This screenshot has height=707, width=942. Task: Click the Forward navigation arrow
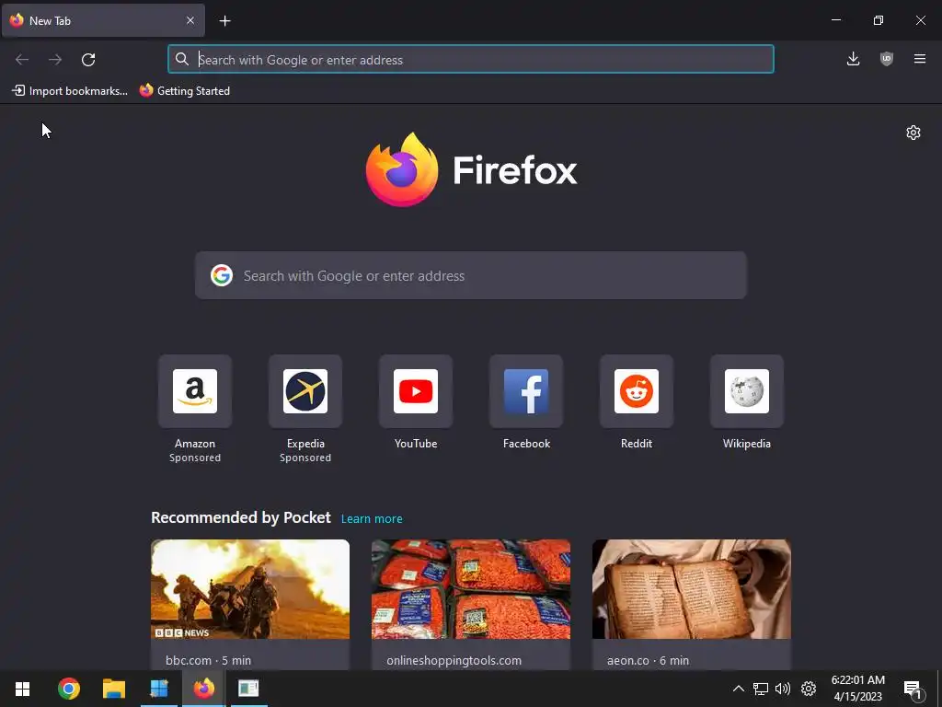click(55, 60)
